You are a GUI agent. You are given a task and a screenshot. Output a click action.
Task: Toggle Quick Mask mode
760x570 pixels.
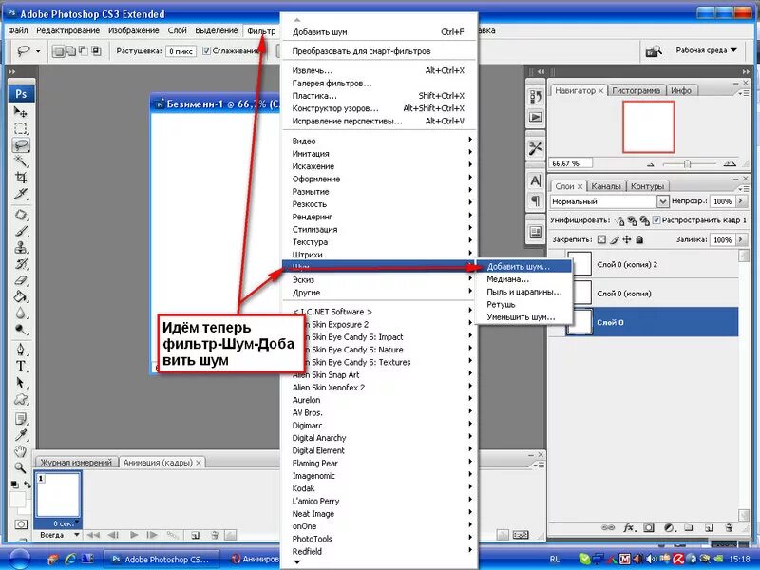(21, 524)
